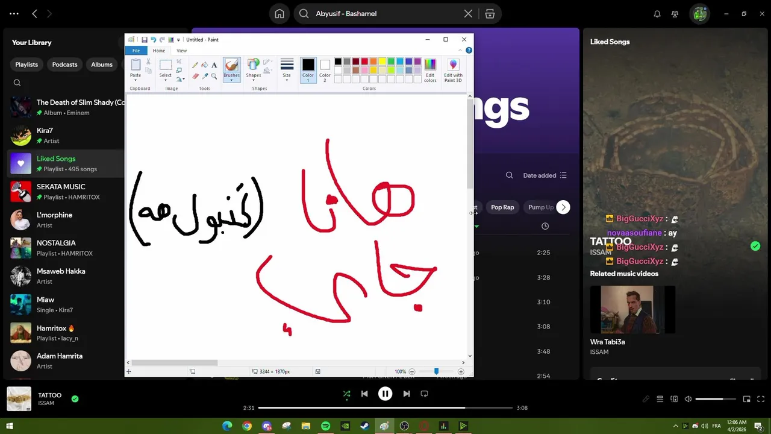Open Paint help question mark icon
This screenshot has width=771, height=434.
click(x=469, y=51)
